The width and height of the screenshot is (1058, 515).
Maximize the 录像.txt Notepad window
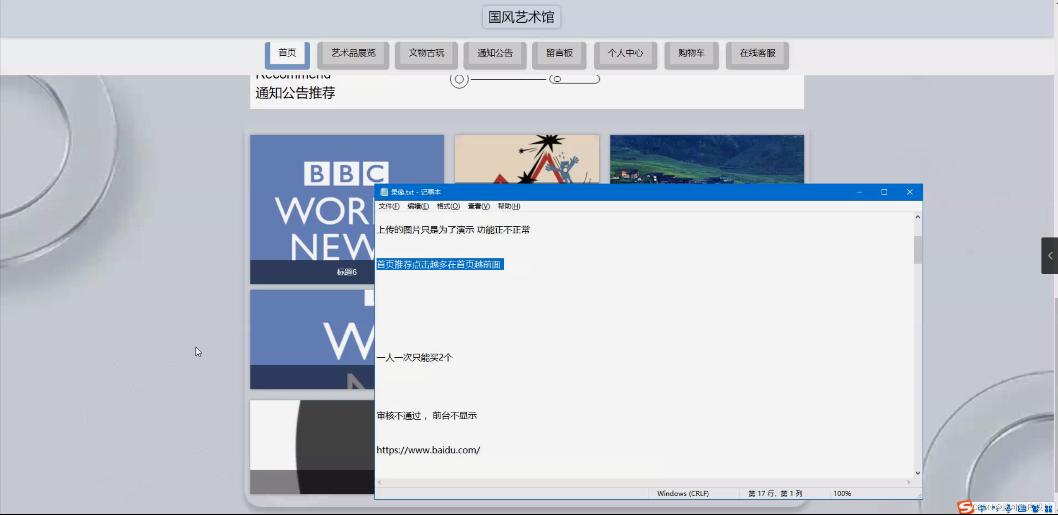tap(884, 192)
